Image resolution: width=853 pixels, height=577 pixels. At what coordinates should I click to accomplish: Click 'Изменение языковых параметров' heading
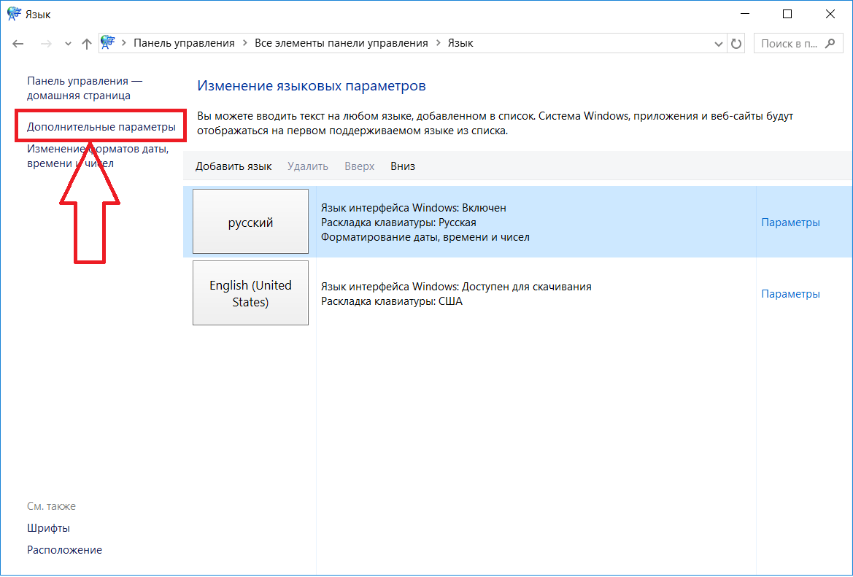[311, 86]
